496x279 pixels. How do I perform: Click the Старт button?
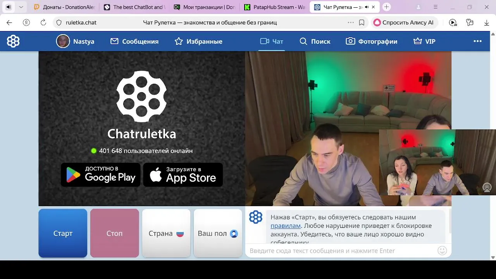pyautogui.click(x=63, y=233)
